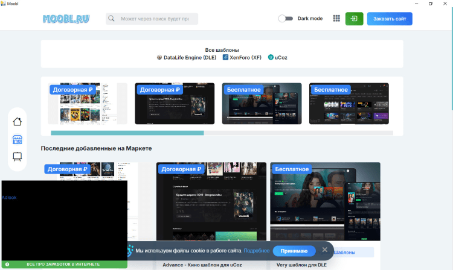
Task: Click the "Заказать сайт" button
Action: (x=390, y=19)
